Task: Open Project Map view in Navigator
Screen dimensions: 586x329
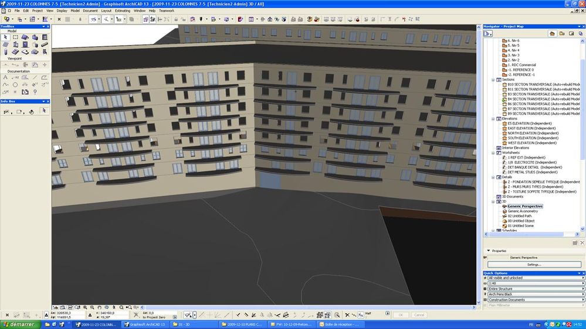Action: point(553,33)
